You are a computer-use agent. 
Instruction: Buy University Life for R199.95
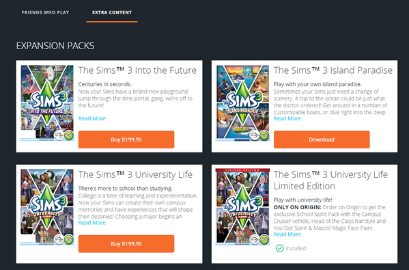(x=126, y=243)
